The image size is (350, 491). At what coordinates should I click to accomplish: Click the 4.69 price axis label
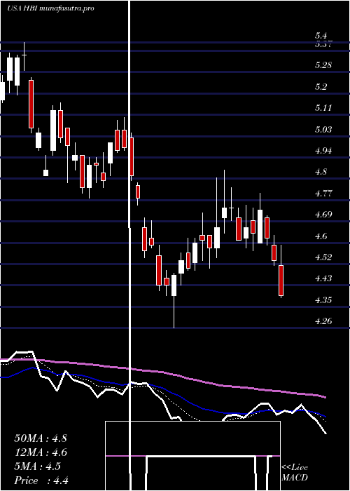click(323, 215)
